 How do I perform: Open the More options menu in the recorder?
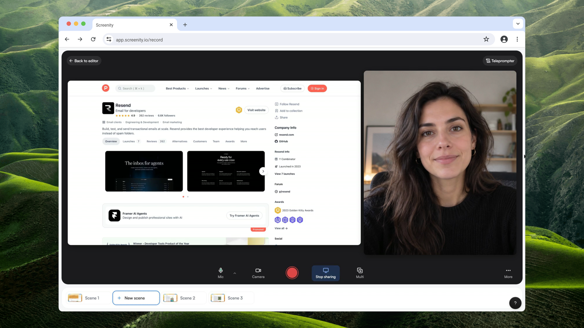coord(508,273)
